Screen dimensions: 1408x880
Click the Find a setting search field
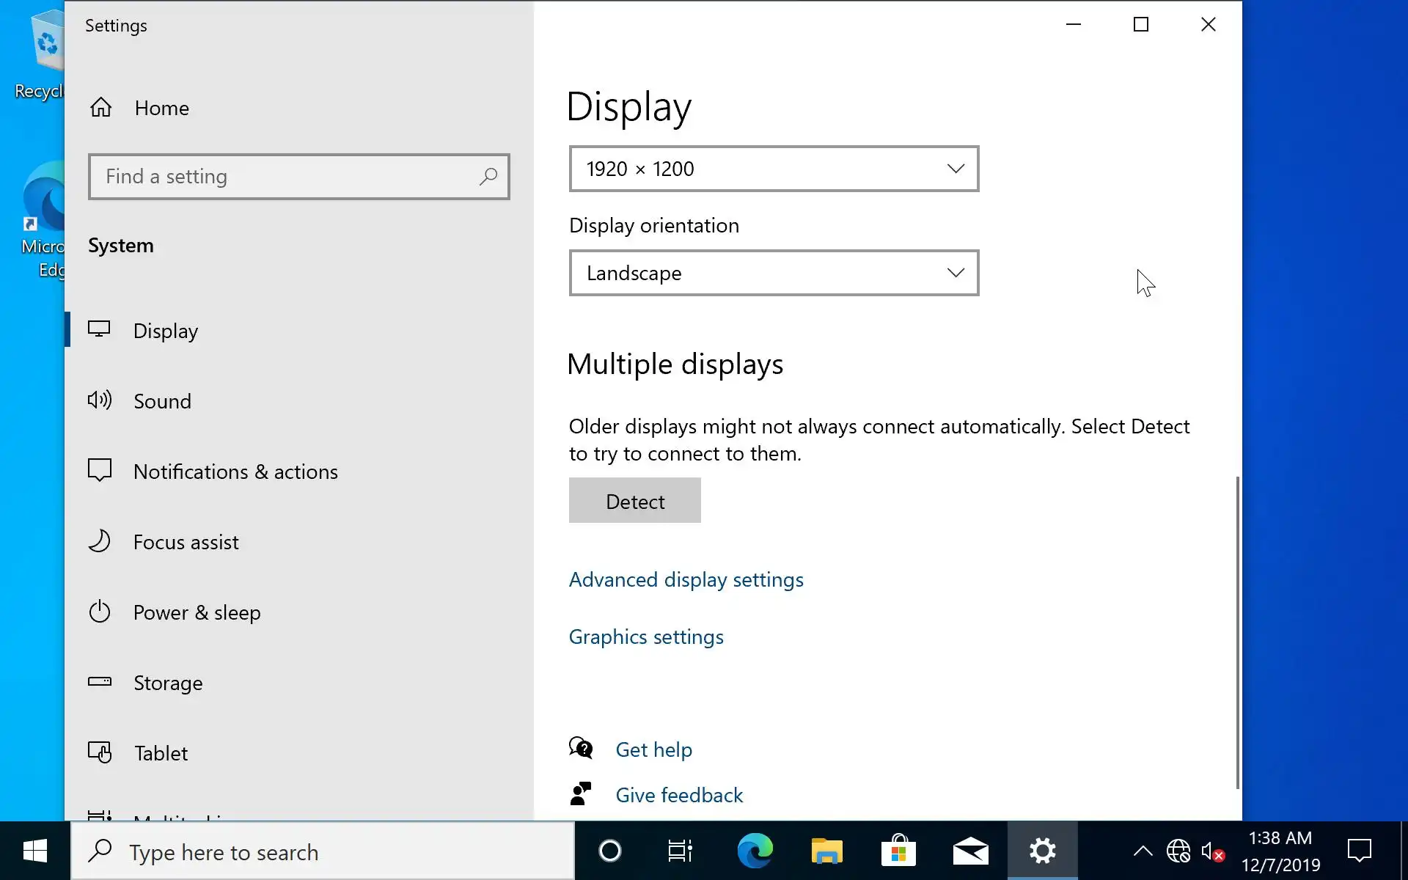[286, 177]
